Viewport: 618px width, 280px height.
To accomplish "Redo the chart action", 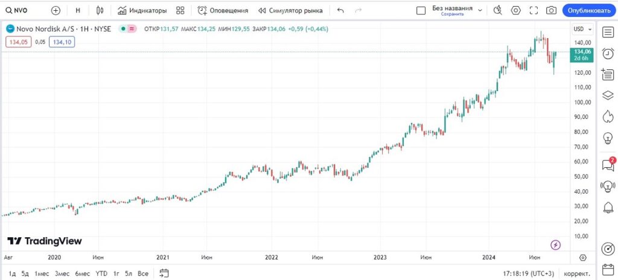I will pos(358,11).
